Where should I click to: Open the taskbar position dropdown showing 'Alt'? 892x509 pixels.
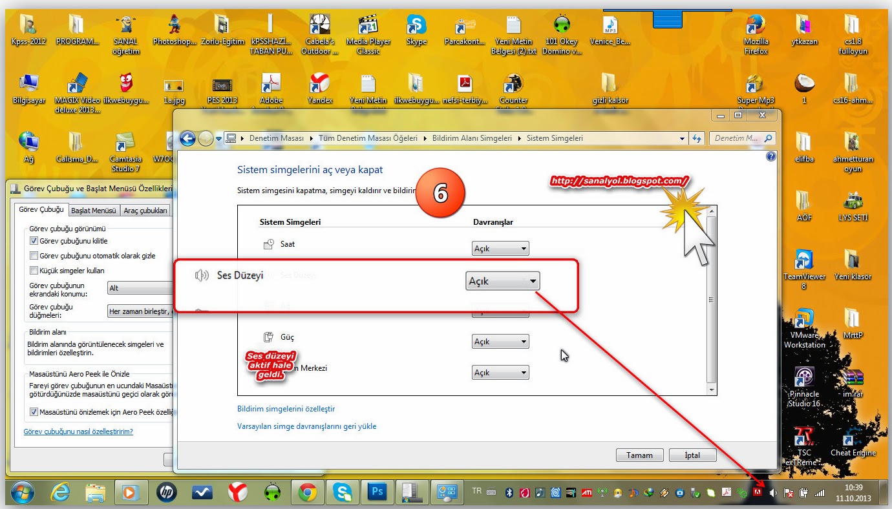(140, 288)
